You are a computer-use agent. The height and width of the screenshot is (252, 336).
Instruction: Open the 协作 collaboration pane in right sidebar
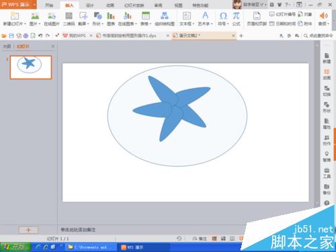click(x=327, y=140)
